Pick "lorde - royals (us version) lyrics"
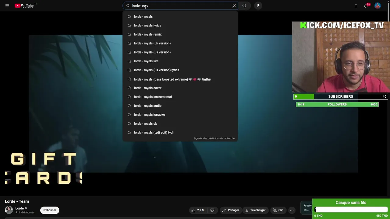This screenshot has width=390, height=219. coord(180,70)
